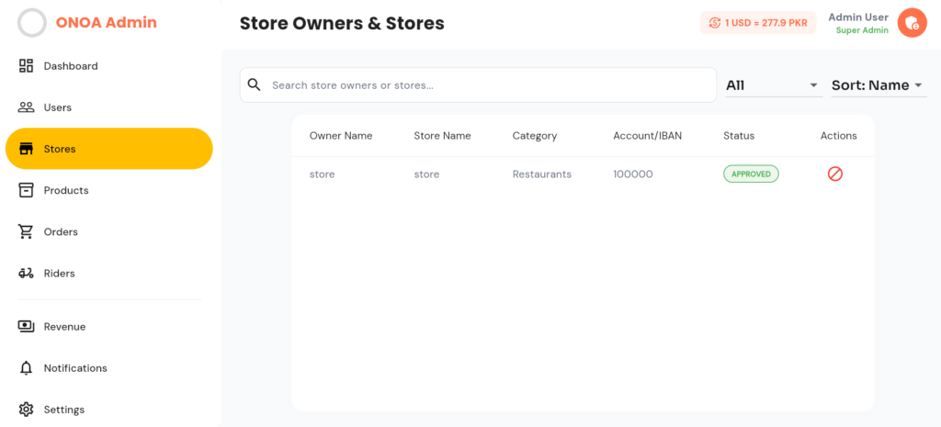Click the Stores storefront icon
The image size is (941, 427).
[x=26, y=149]
